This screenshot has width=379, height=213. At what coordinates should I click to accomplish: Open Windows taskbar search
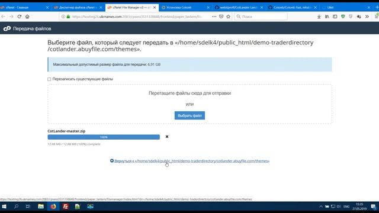tap(16, 206)
